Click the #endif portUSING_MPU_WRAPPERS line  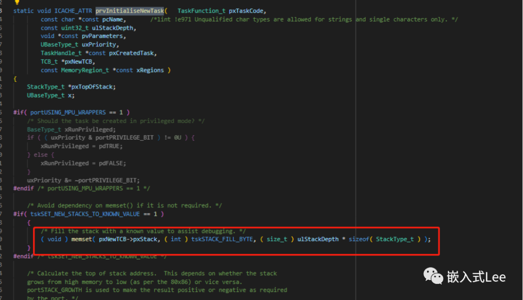(x=82, y=189)
